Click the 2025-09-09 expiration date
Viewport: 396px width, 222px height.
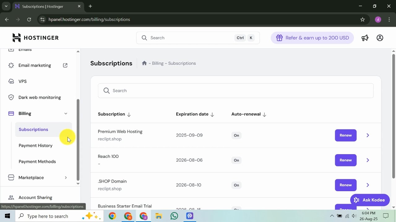pos(189,135)
